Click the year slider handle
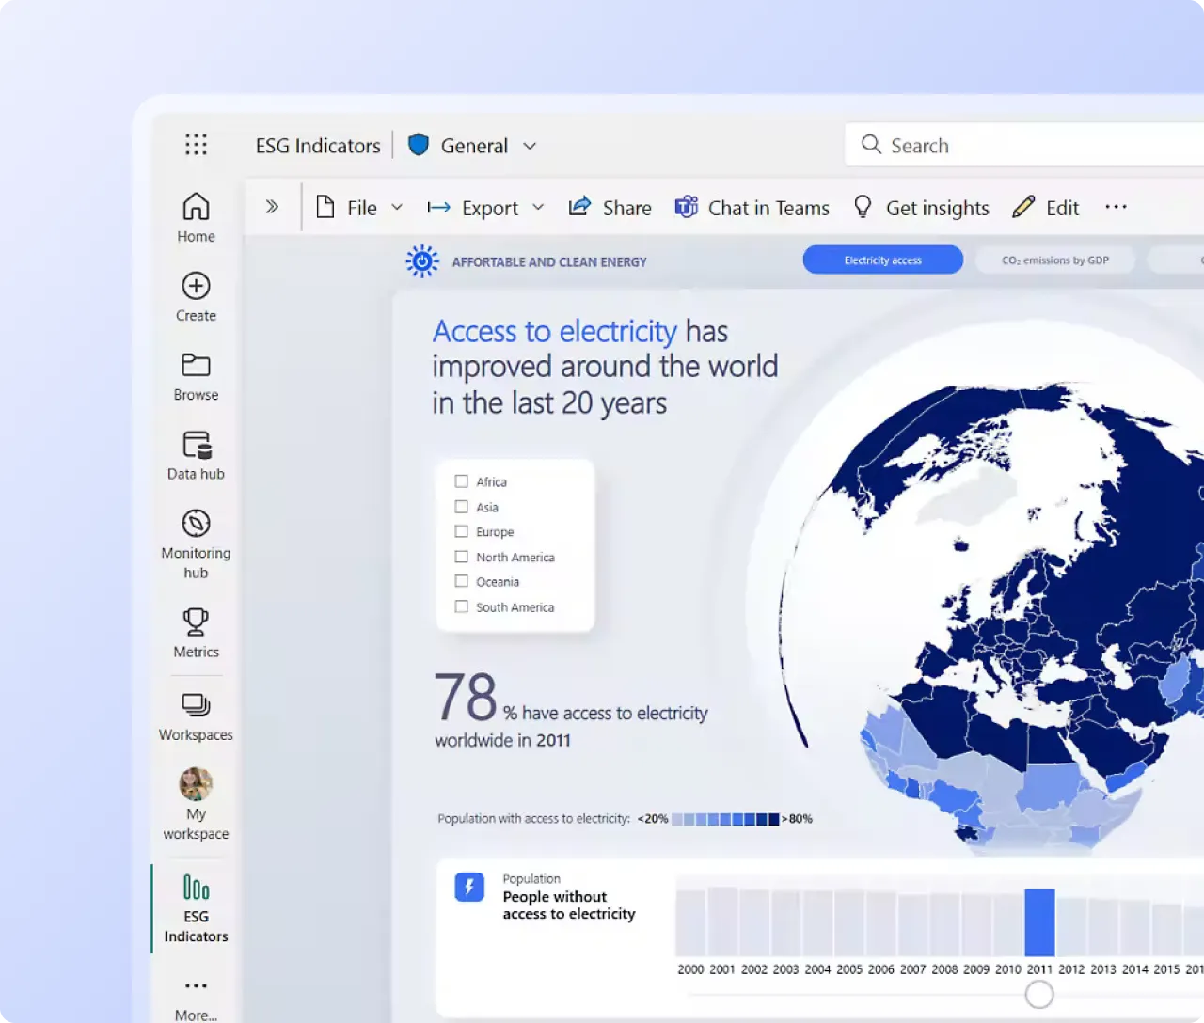 coord(1039,994)
